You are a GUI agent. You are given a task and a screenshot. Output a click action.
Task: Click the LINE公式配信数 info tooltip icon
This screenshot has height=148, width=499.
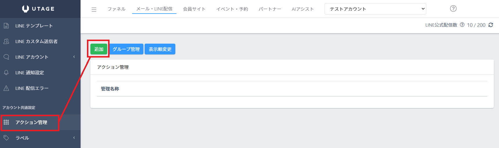click(x=462, y=25)
